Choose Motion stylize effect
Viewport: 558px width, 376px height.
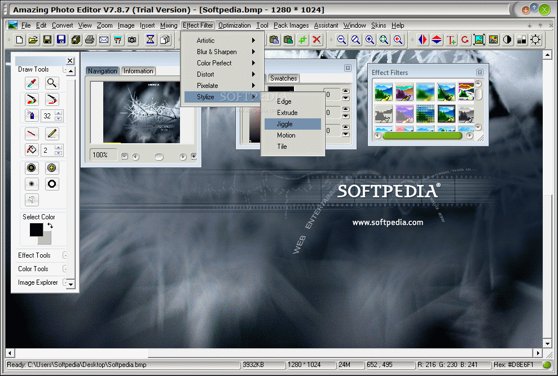pyautogui.click(x=292, y=135)
